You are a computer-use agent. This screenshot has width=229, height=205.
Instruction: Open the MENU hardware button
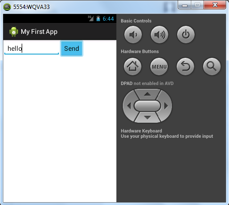(159, 66)
